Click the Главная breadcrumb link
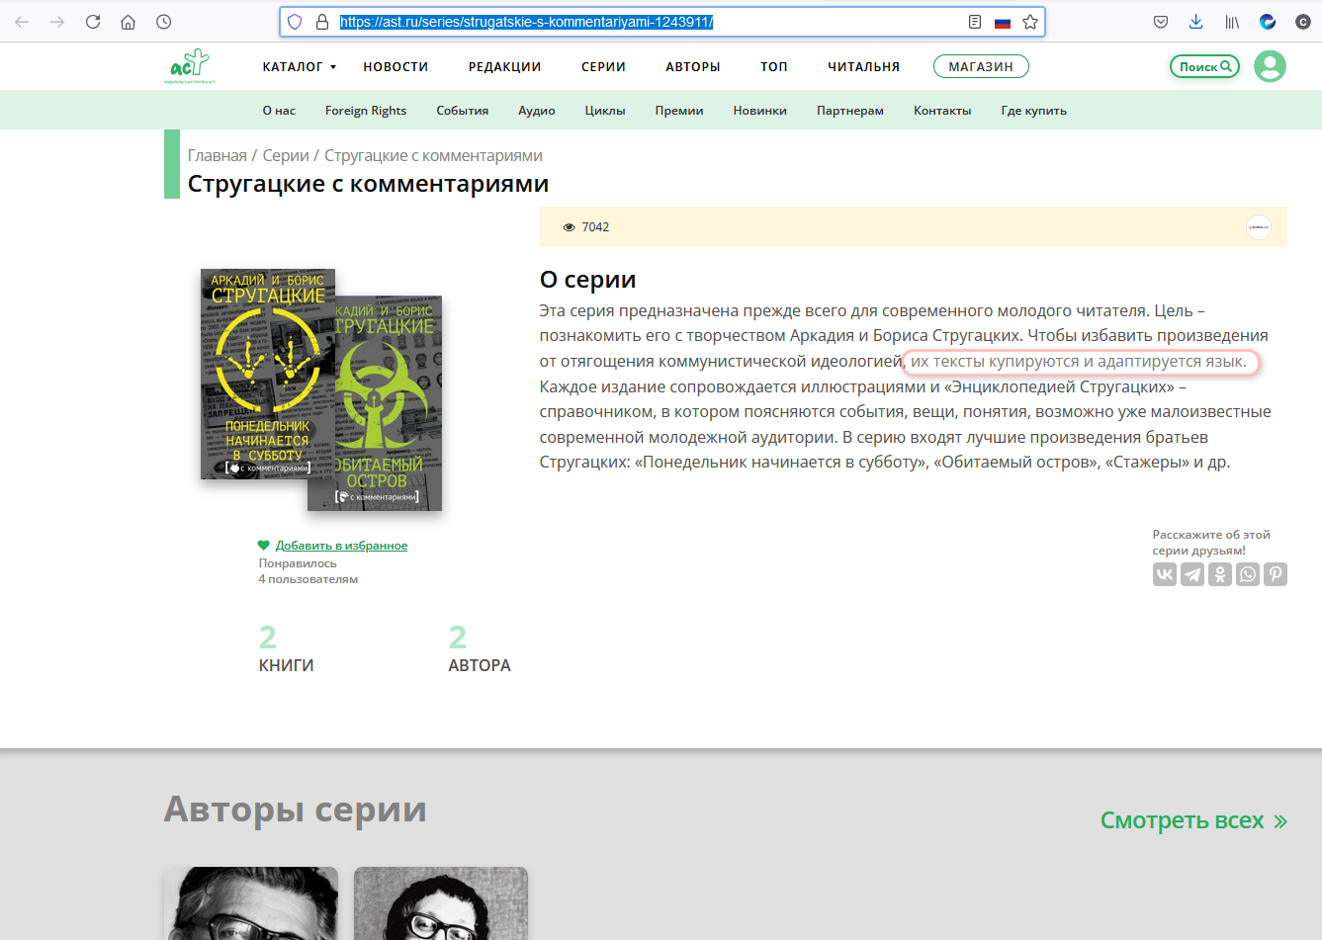 [x=218, y=156]
